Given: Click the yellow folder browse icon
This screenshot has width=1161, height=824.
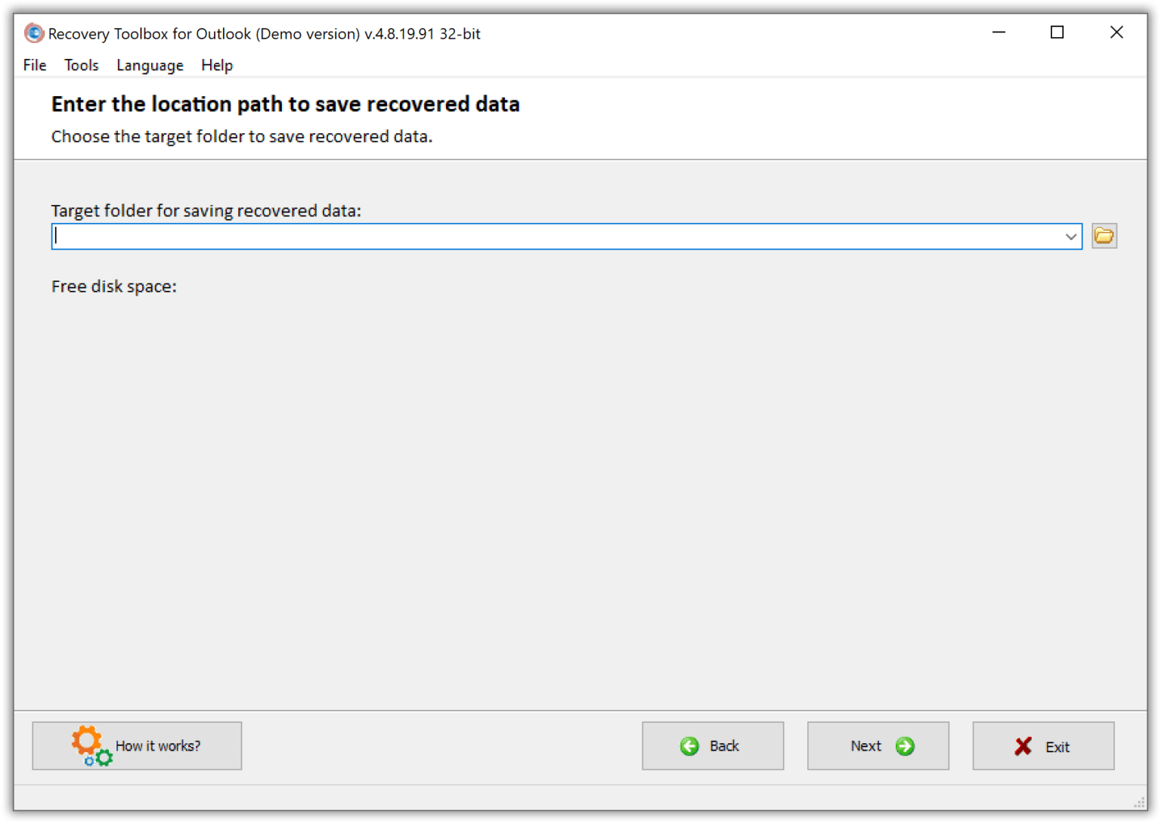Looking at the screenshot, I should click(x=1104, y=236).
